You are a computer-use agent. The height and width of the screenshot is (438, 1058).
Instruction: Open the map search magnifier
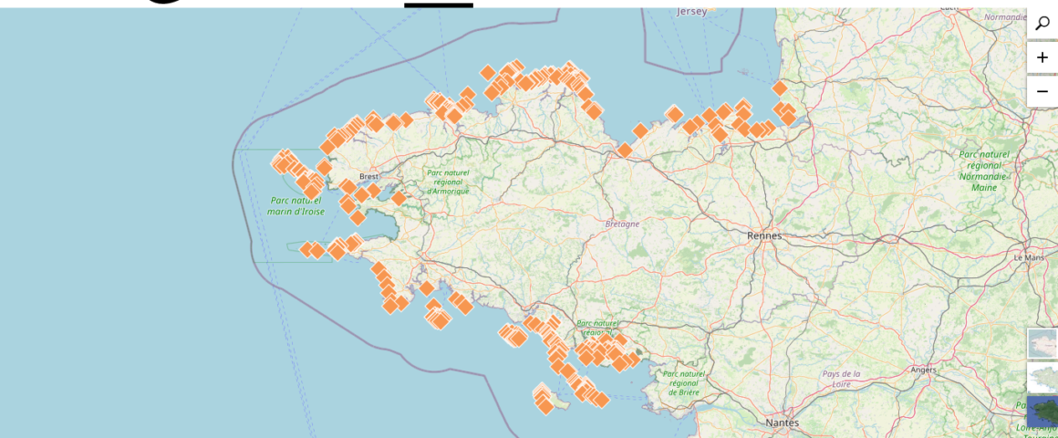click(x=1042, y=24)
